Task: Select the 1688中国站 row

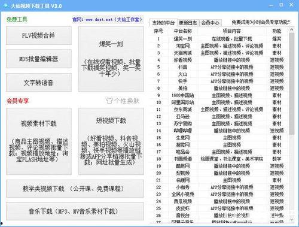Action: (218, 95)
